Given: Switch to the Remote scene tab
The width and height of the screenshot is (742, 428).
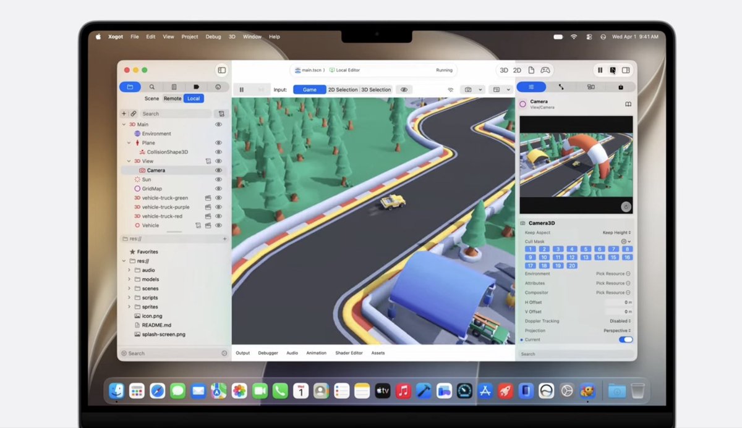Looking at the screenshot, I should pos(173,98).
